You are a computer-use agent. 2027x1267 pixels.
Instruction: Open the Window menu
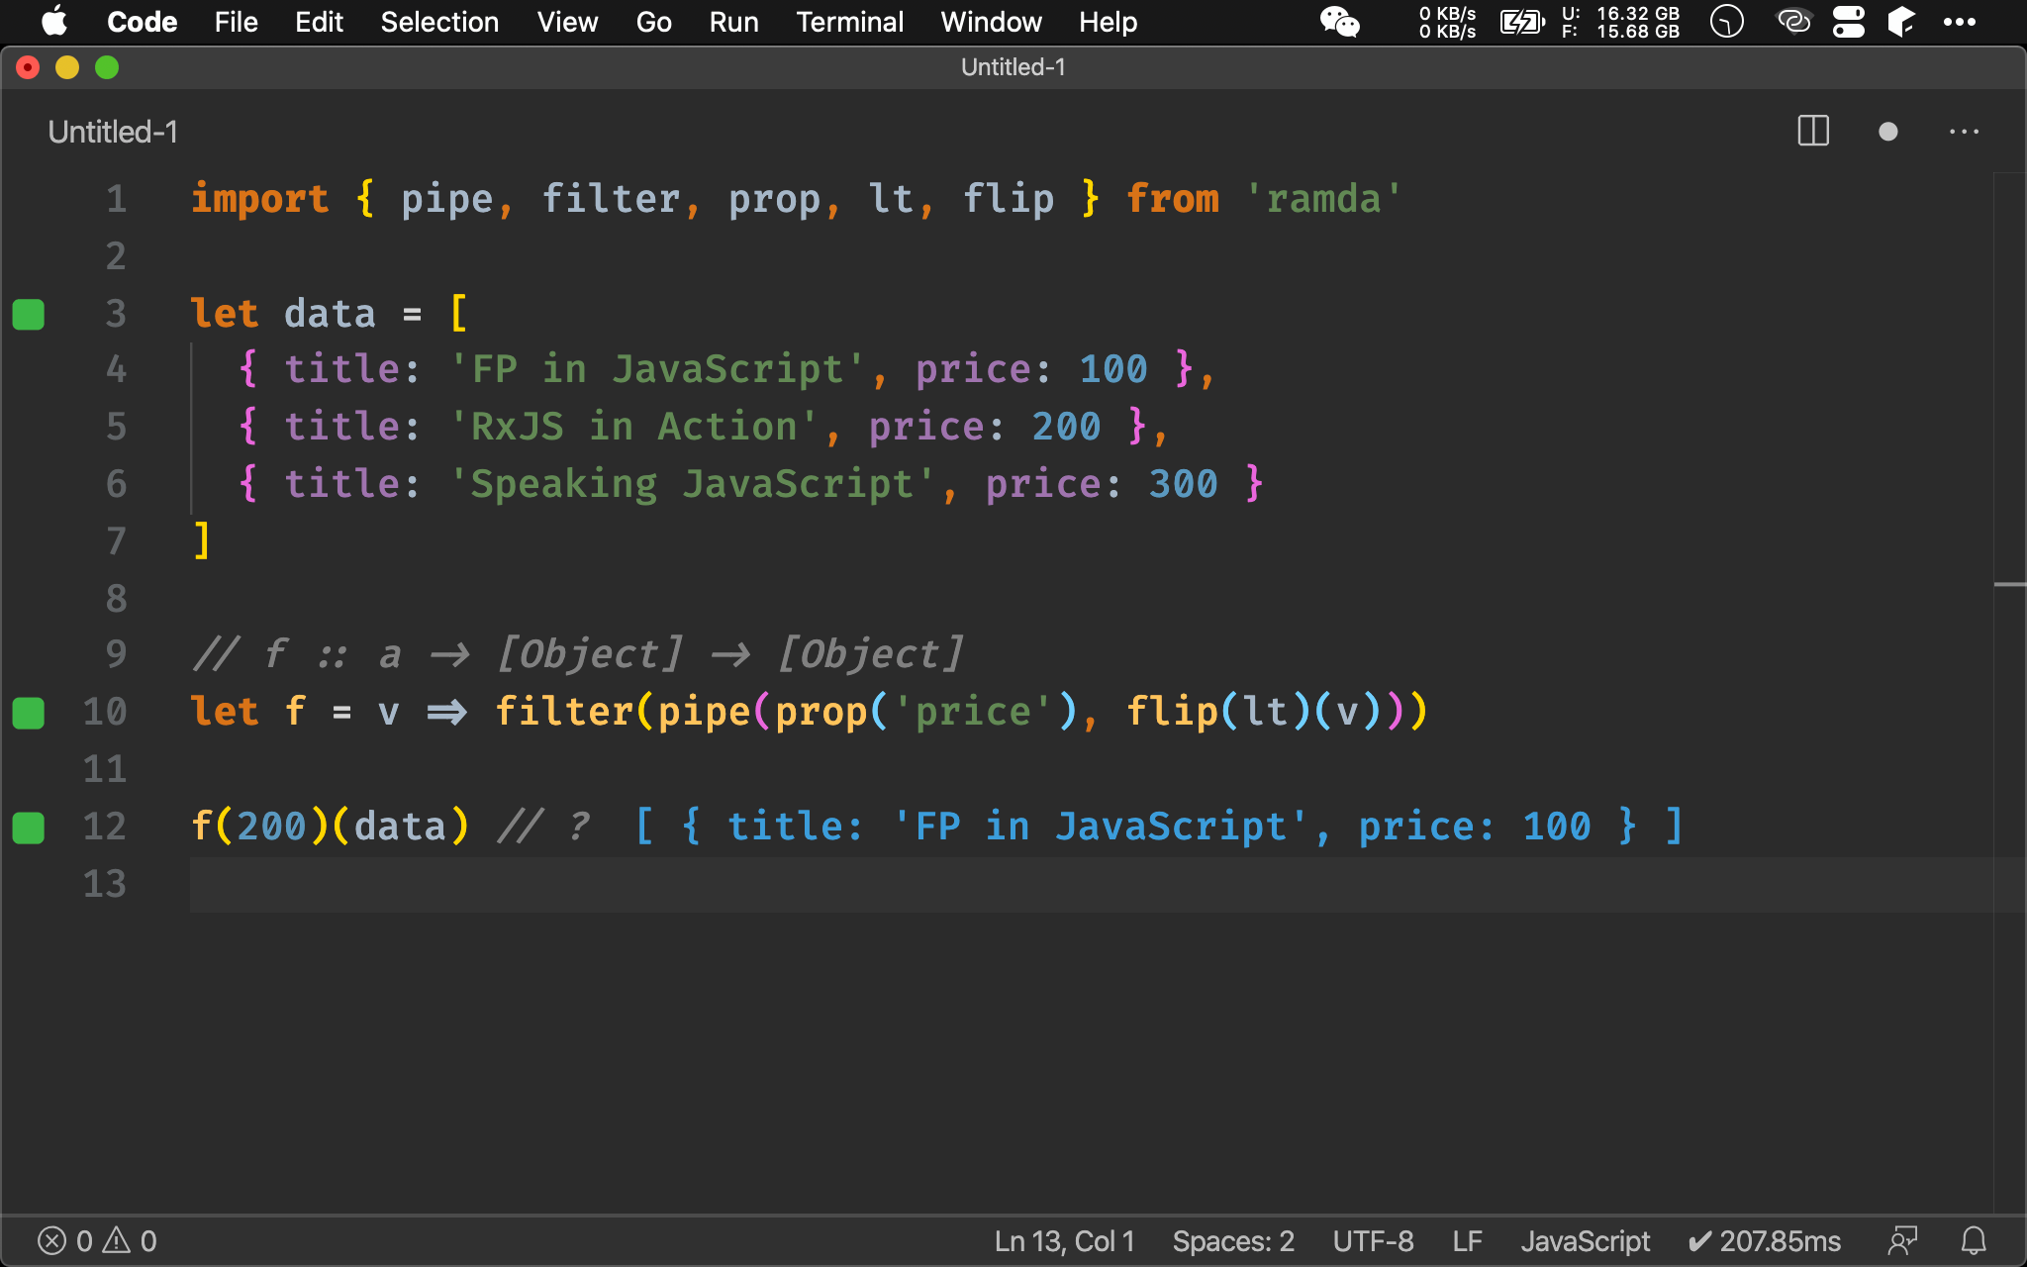coord(991,22)
